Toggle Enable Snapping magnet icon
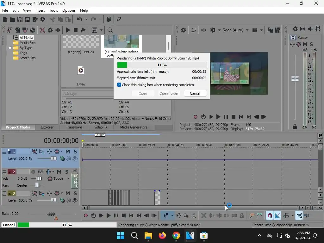The width and height of the screenshot is (324, 243). (270, 216)
